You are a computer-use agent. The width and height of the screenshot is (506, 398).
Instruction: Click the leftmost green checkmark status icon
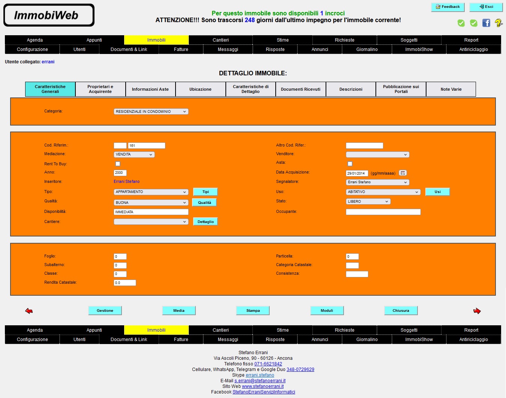461,23
